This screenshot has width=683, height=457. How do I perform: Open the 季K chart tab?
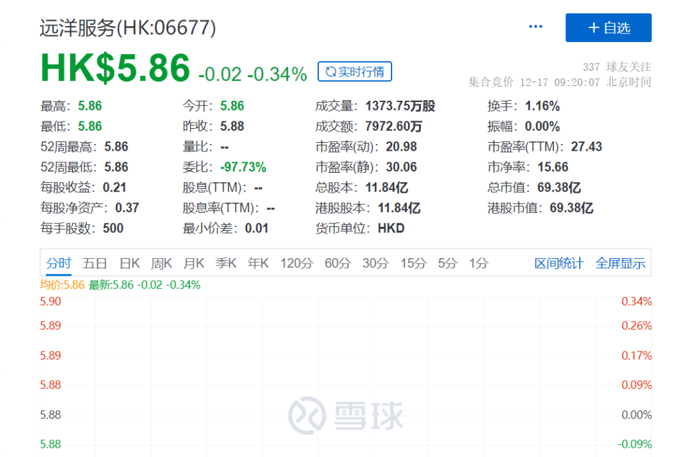pyautogui.click(x=225, y=263)
